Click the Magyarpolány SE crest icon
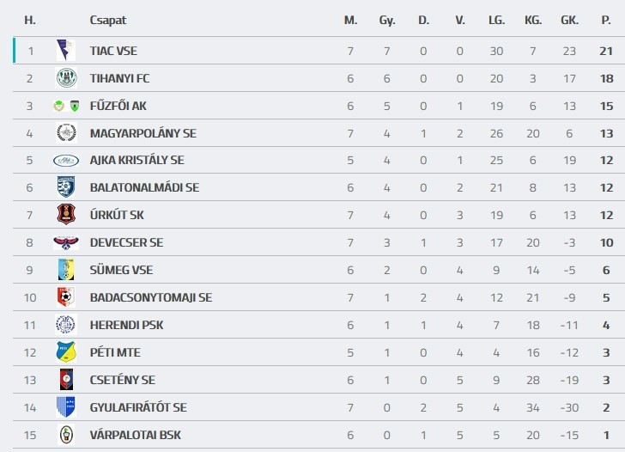 coord(65,133)
